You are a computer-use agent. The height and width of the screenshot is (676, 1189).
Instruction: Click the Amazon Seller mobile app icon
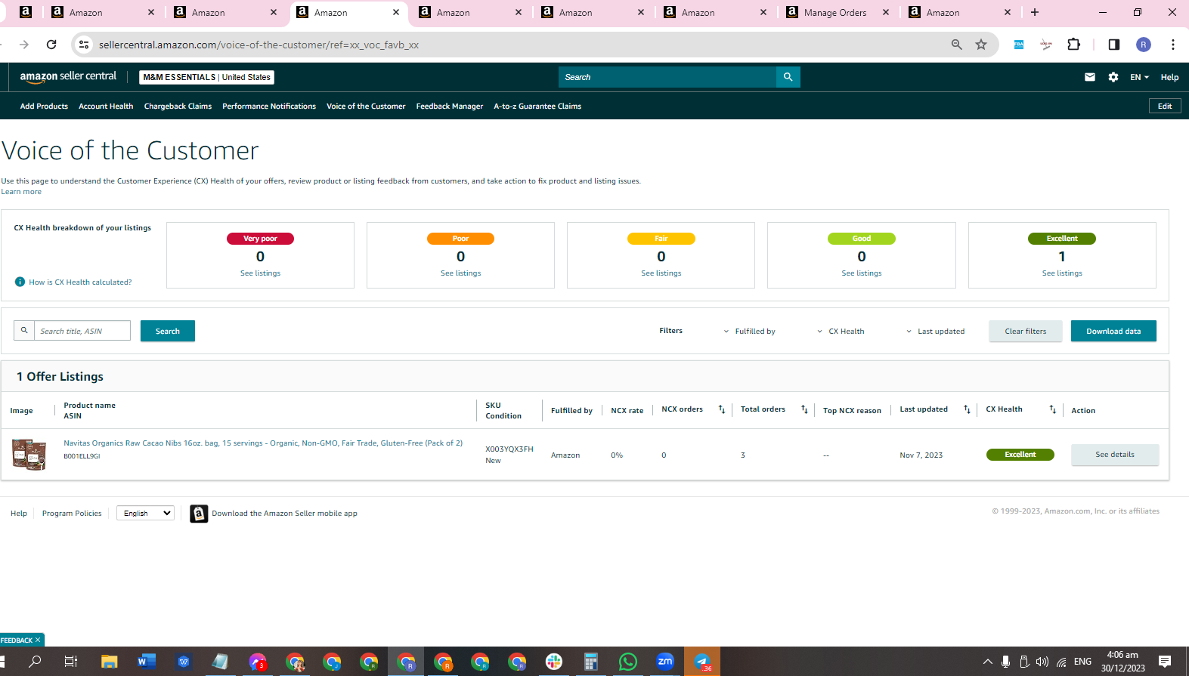coord(199,514)
